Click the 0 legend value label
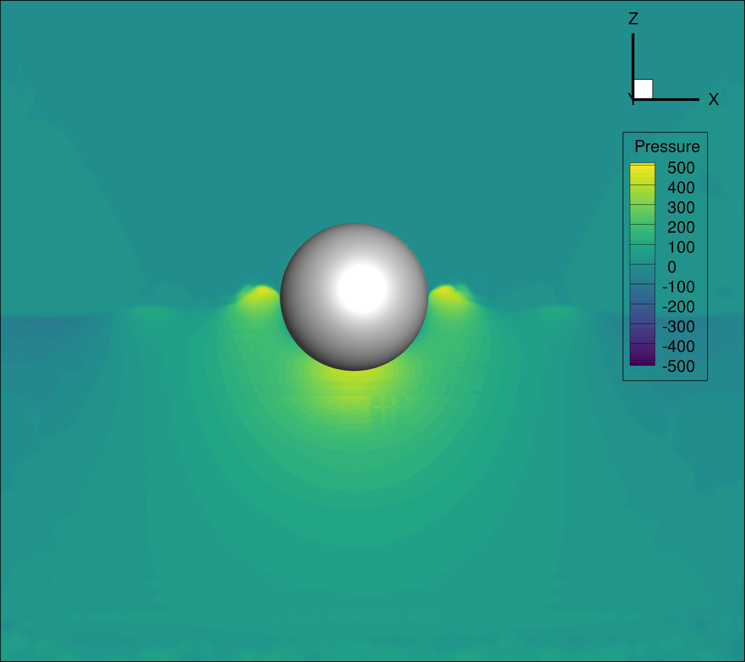Image resolution: width=745 pixels, height=662 pixels. (x=672, y=267)
